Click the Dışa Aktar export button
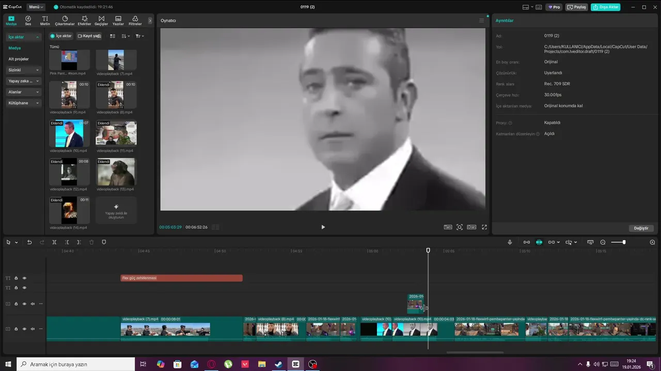The height and width of the screenshot is (371, 661). 606,7
